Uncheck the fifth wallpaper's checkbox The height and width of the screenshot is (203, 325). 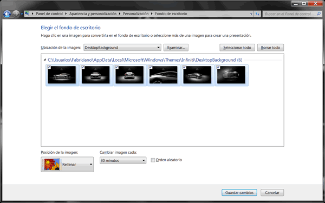click(x=185, y=67)
